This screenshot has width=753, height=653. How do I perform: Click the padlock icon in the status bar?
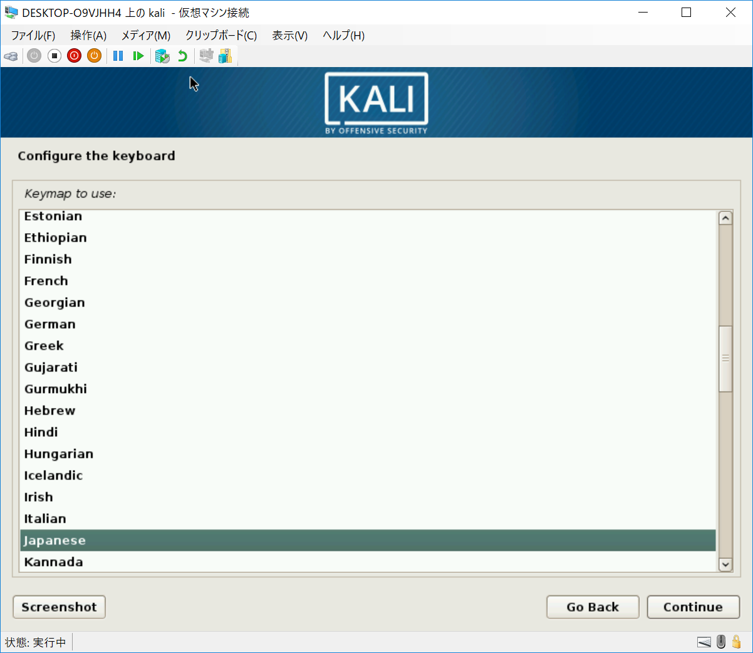[x=737, y=642]
